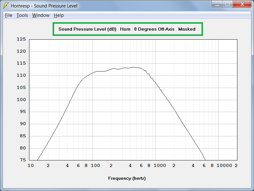Open the File menu
The width and height of the screenshot is (254, 191).
click(x=8, y=15)
